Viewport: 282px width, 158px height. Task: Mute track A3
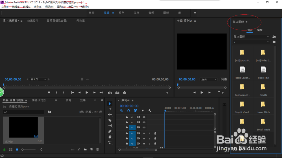(x=144, y=144)
